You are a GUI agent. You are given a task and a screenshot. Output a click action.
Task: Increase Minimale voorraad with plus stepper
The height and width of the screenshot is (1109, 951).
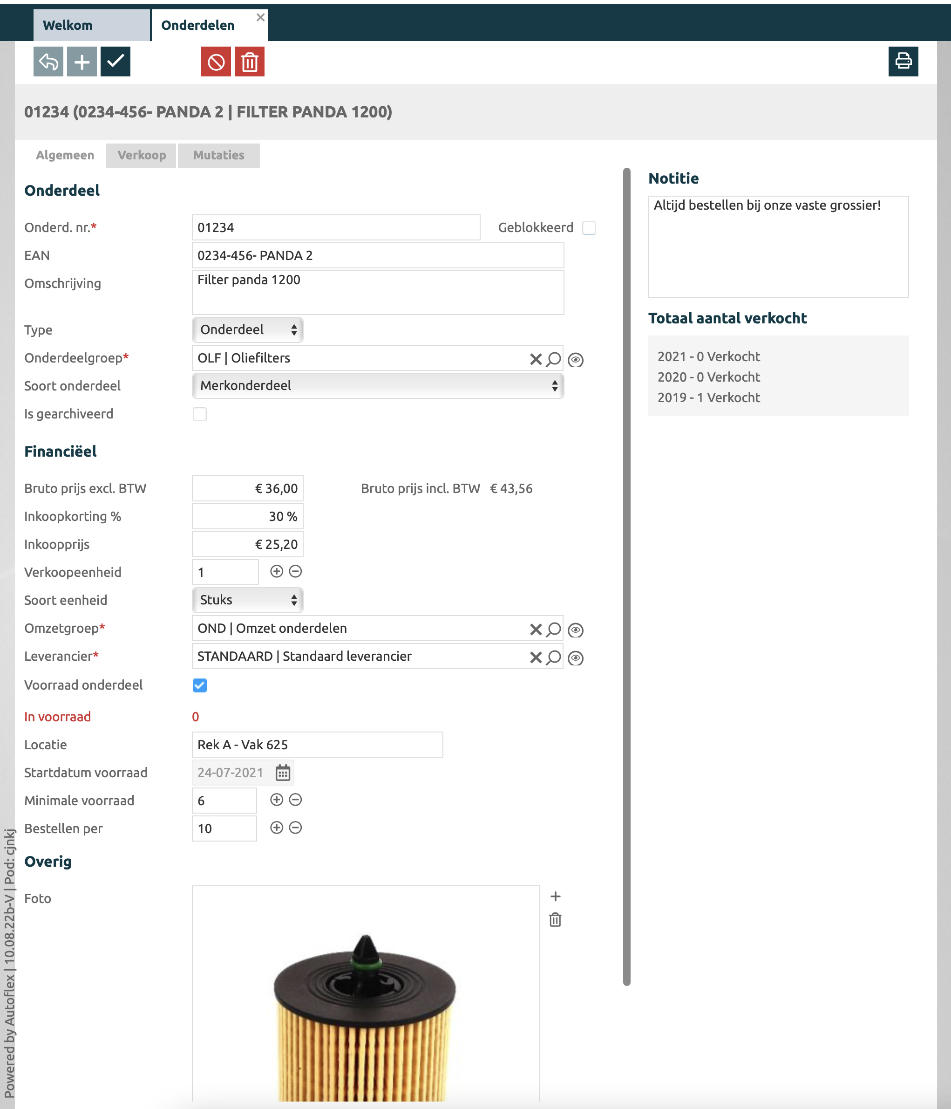277,800
